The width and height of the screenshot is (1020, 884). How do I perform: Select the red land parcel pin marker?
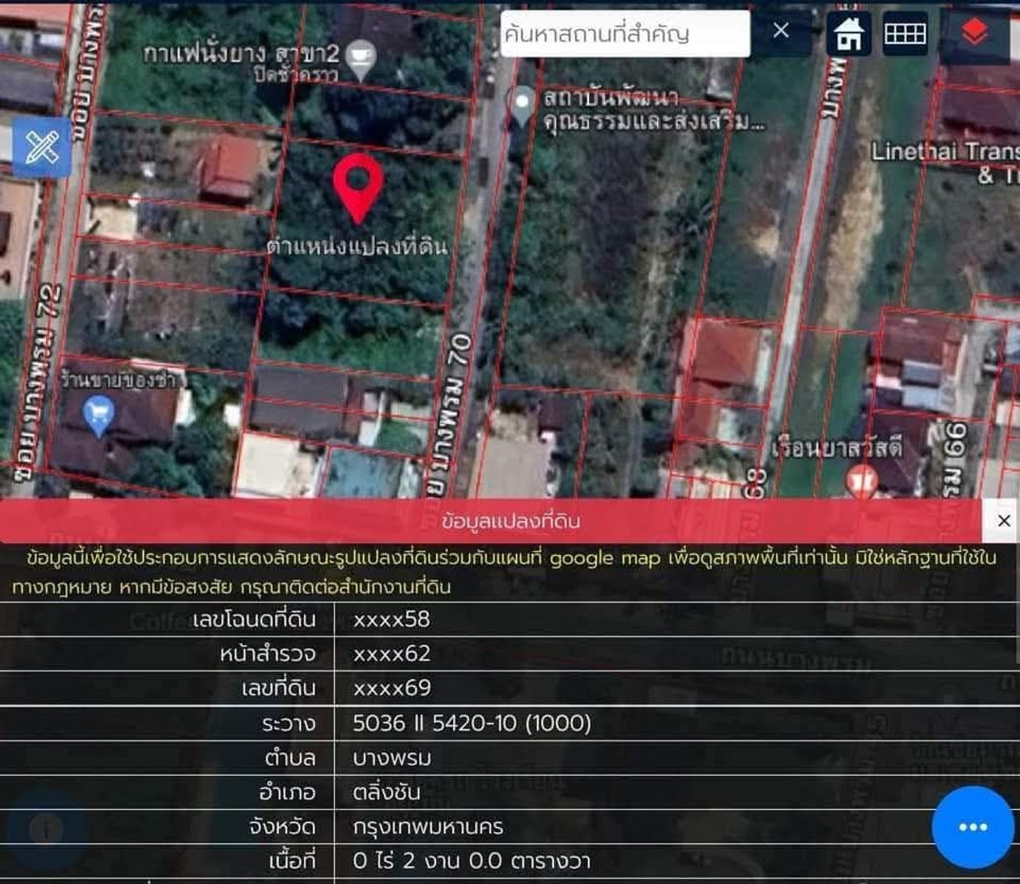(x=358, y=185)
